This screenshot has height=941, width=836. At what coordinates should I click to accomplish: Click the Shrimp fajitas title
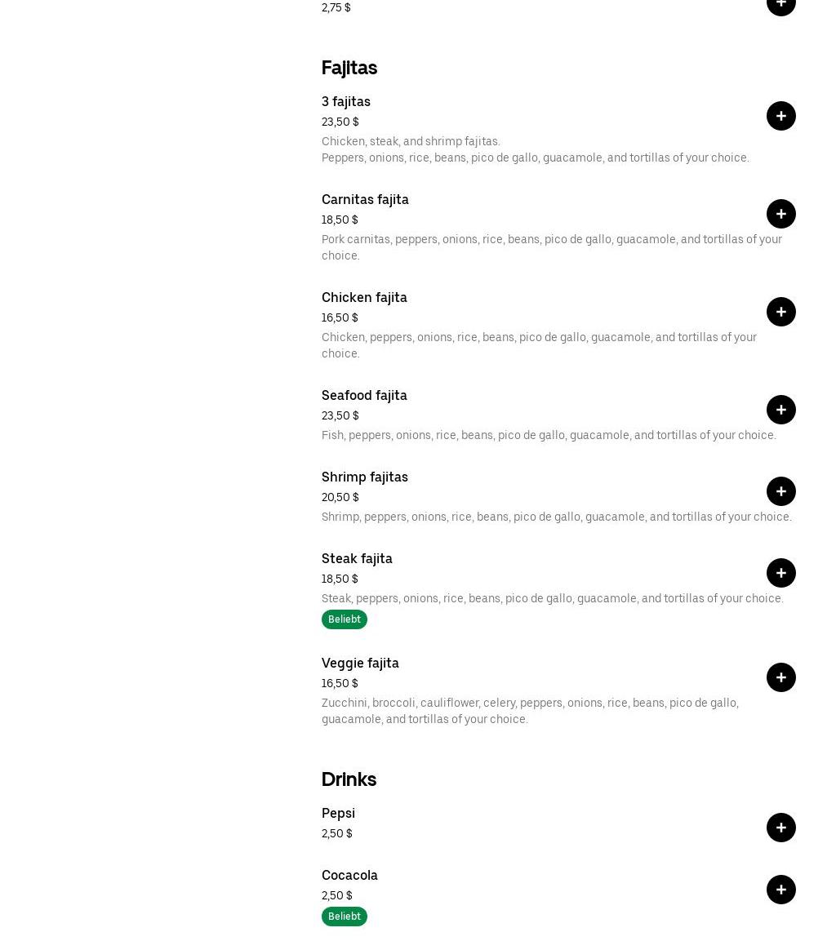tap(364, 477)
